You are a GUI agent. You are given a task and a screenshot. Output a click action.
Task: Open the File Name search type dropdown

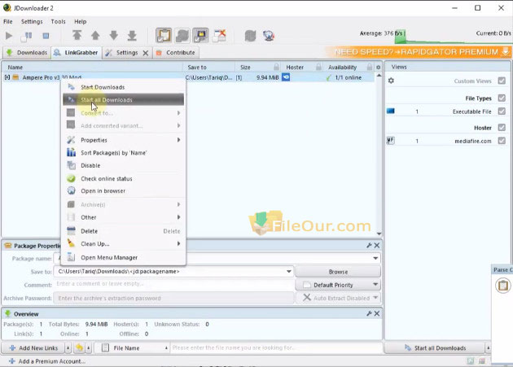coord(166,348)
